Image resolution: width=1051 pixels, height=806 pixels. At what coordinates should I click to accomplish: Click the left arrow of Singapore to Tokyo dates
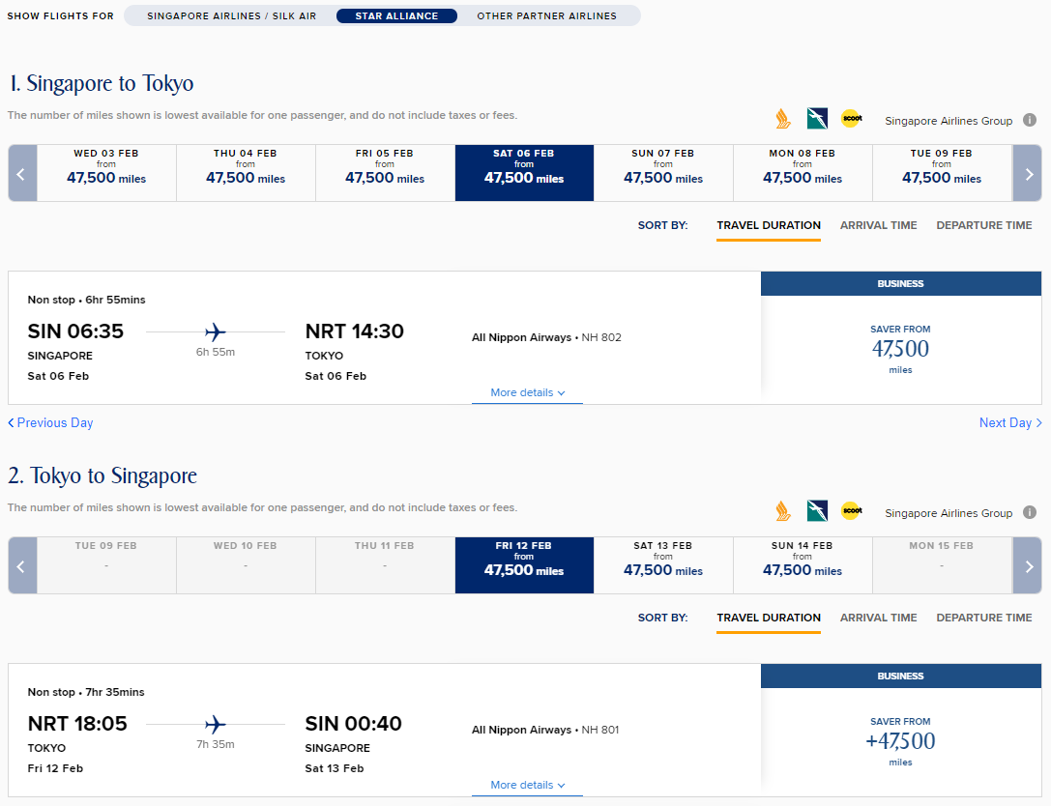(x=22, y=174)
